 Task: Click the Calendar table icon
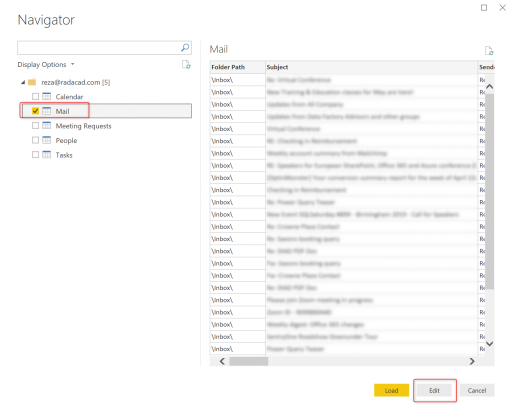click(x=46, y=96)
